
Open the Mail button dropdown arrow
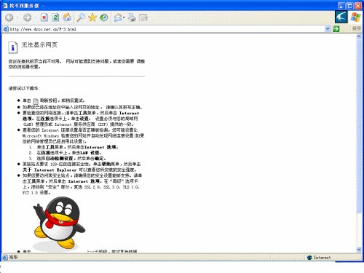pyautogui.click(x=124, y=17)
